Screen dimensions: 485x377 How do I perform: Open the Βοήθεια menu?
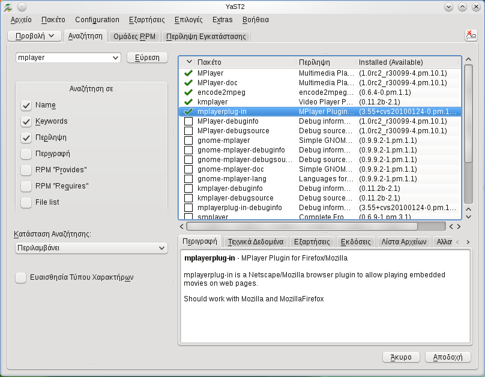tap(256, 20)
